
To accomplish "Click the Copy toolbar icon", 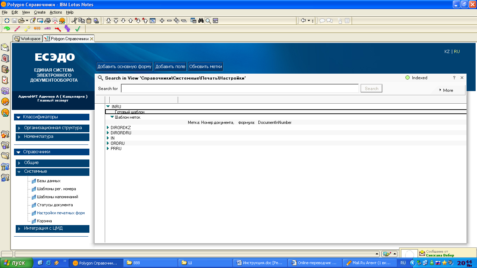I will [x=81, y=21].
